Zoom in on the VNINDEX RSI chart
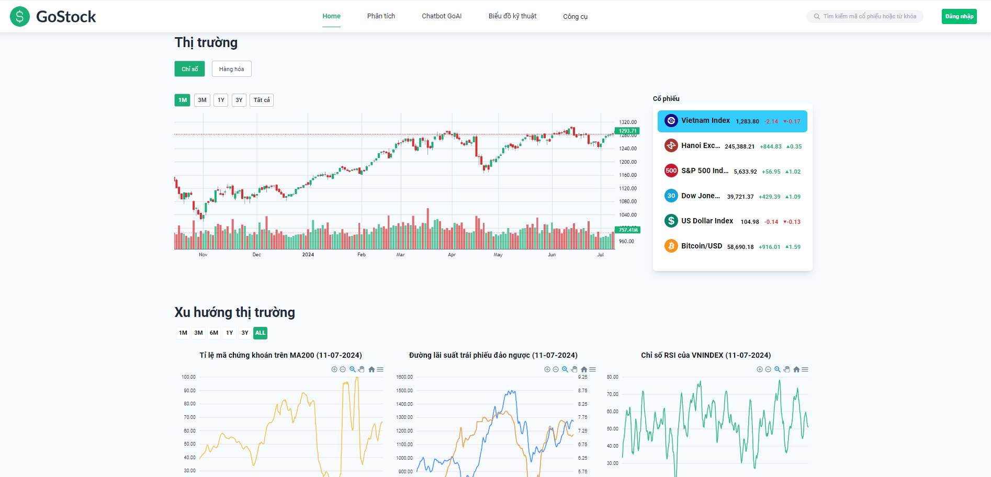 760,369
